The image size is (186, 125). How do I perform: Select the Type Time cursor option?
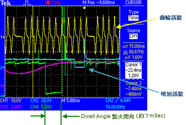[133, 15]
